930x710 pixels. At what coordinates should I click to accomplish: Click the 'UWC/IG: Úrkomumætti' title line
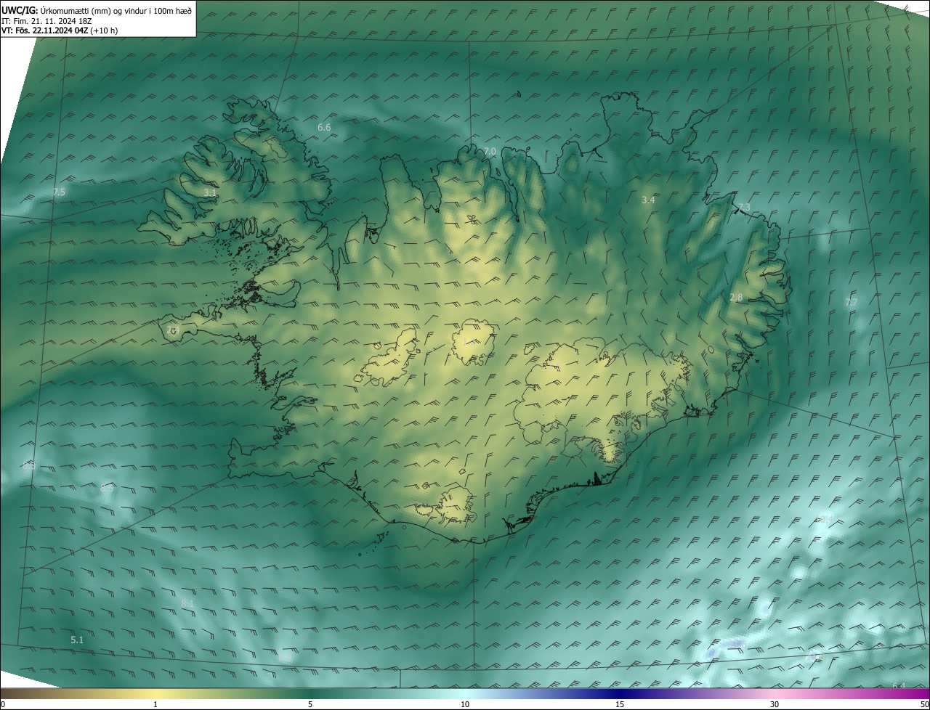click(x=97, y=9)
